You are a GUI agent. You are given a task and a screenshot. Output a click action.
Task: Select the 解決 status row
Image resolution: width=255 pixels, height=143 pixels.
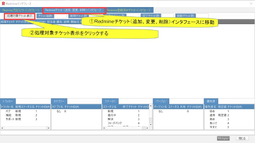point(126,119)
